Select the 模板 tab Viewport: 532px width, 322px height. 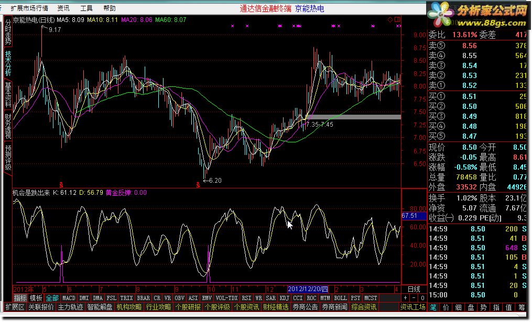pyautogui.click(x=36, y=298)
